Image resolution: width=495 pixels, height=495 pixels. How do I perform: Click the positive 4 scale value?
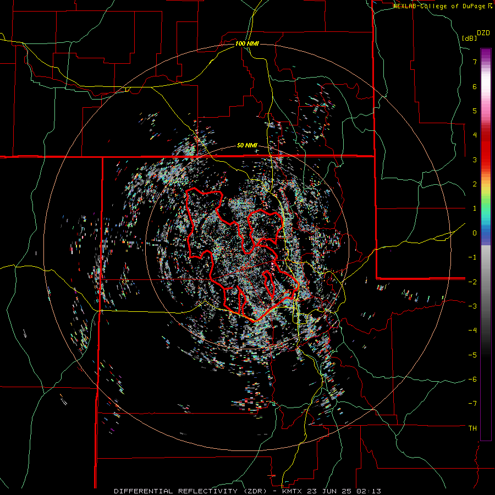(475, 135)
